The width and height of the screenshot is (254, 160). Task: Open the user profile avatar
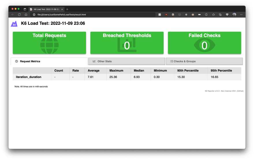coord(234,14)
